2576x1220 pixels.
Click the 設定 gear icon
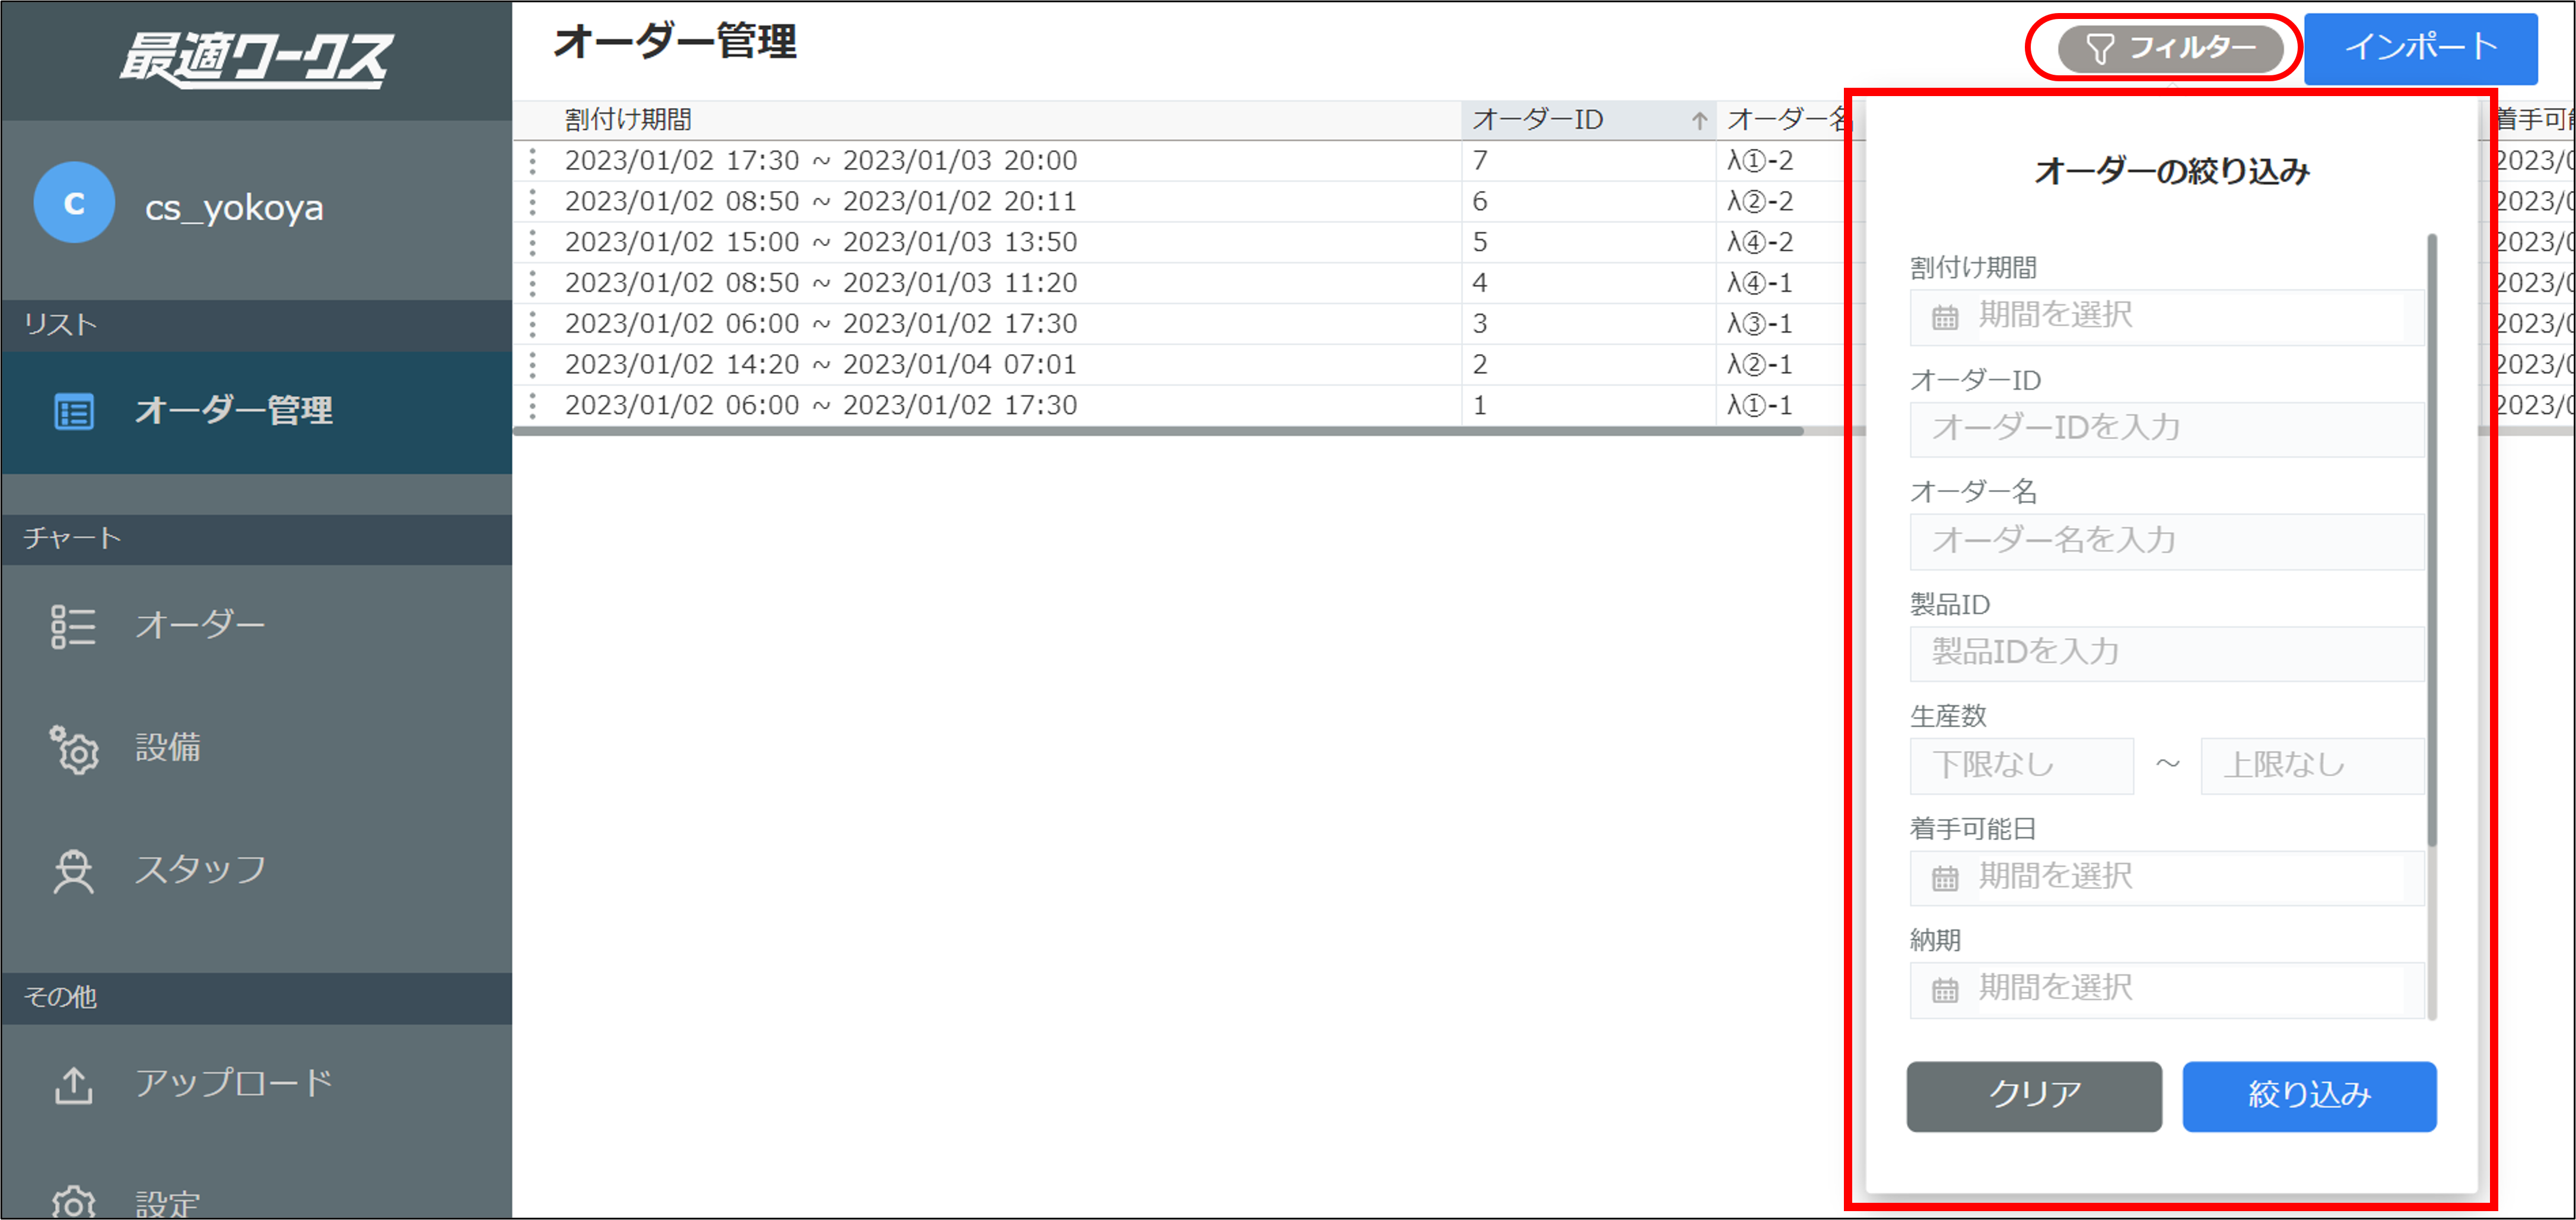point(74,1201)
